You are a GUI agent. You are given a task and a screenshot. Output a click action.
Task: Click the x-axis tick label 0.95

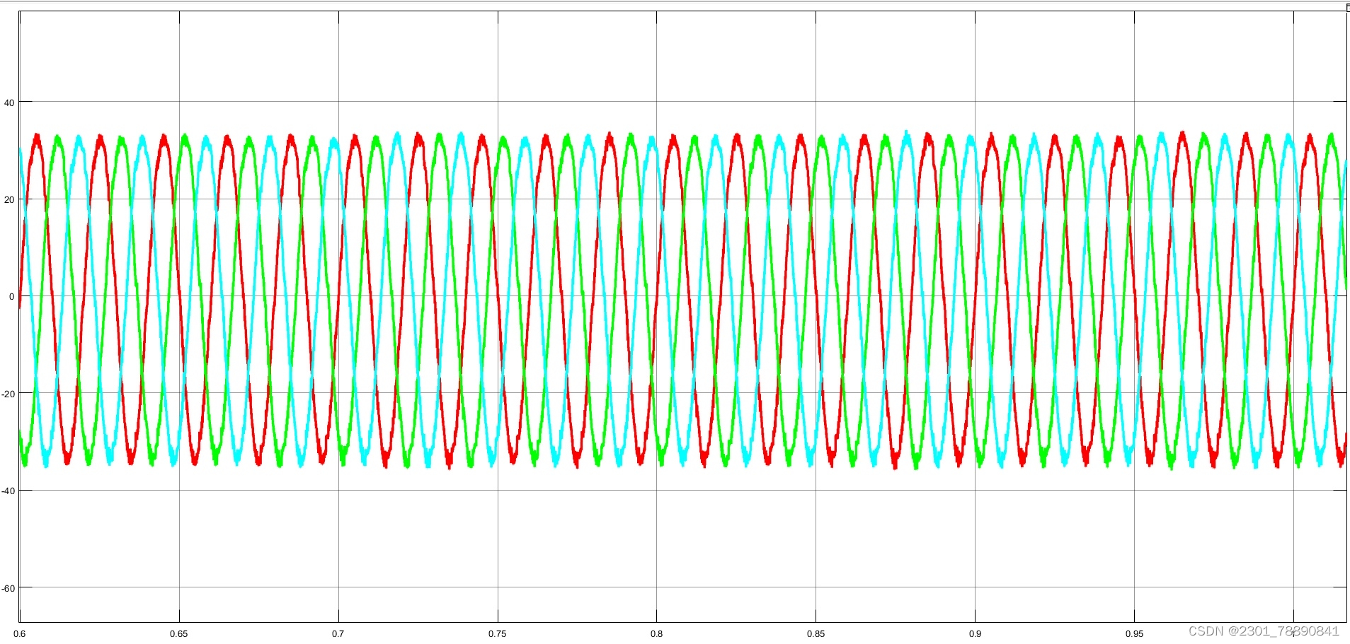(1135, 634)
